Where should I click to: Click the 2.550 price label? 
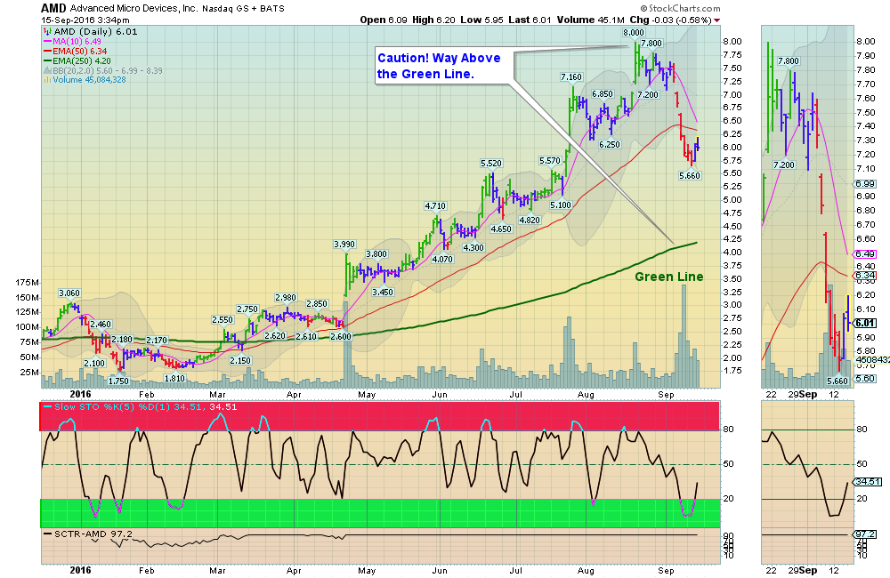222,320
